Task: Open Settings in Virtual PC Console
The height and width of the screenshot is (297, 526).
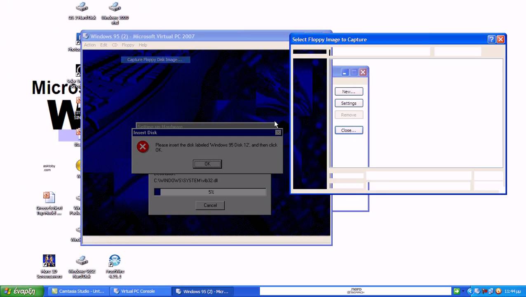Action: coord(349,103)
